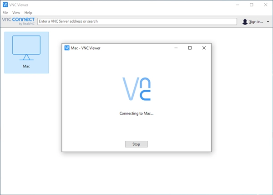Open the View menu
Screen dimensions: 273x195
tap(16, 13)
